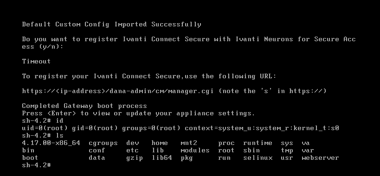Click the cgroups directory name
This screenshot has width=380, height=176.
pos(103,144)
